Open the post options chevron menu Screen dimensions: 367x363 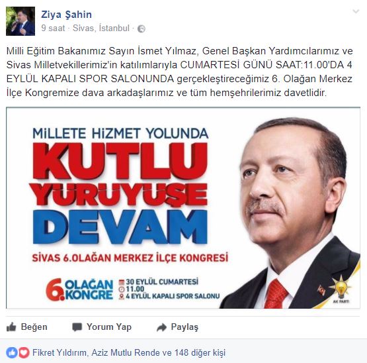[x=356, y=11]
